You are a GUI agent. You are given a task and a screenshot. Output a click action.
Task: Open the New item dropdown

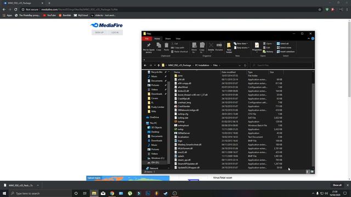tap(241, 44)
